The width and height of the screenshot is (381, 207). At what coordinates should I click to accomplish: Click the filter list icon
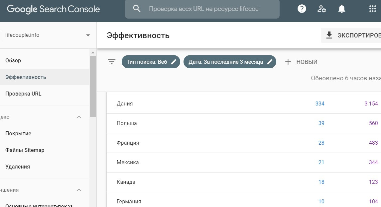[x=112, y=62]
